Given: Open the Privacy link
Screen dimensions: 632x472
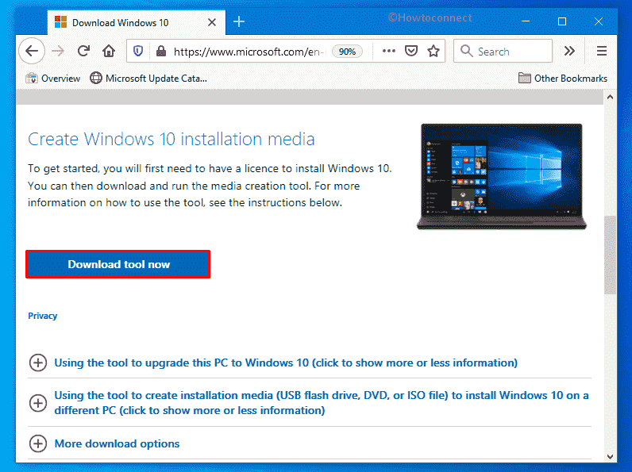Looking at the screenshot, I should point(42,316).
